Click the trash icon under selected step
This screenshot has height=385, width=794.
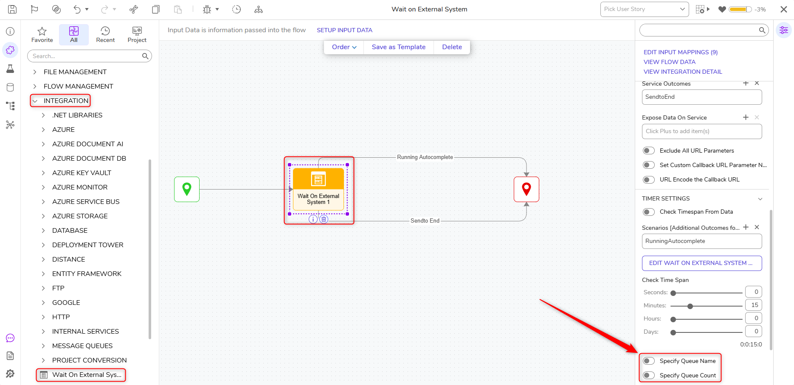[x=324, y=219]
